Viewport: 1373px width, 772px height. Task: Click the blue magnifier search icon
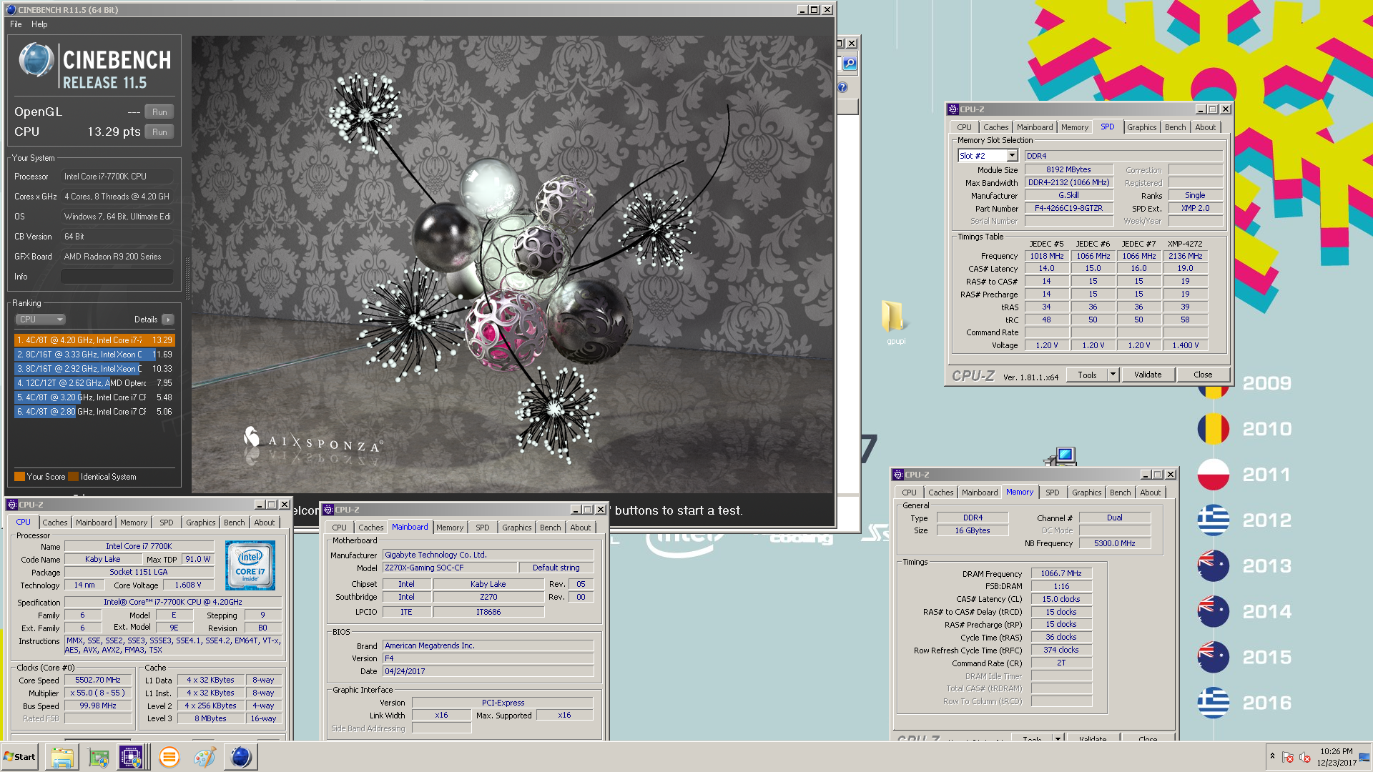849,64
